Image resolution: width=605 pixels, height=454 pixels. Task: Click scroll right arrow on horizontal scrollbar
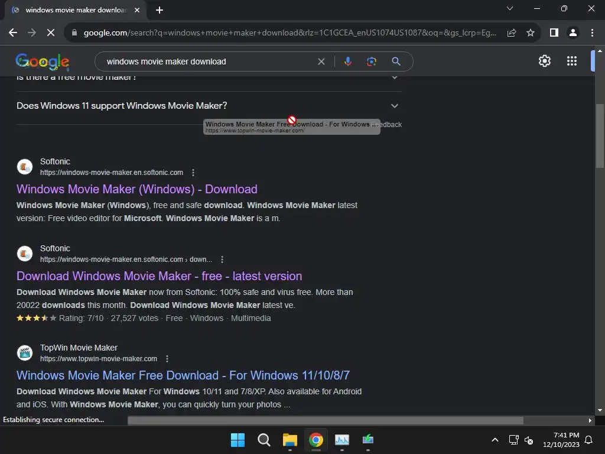pyautogui.click(x=590, y=420)
